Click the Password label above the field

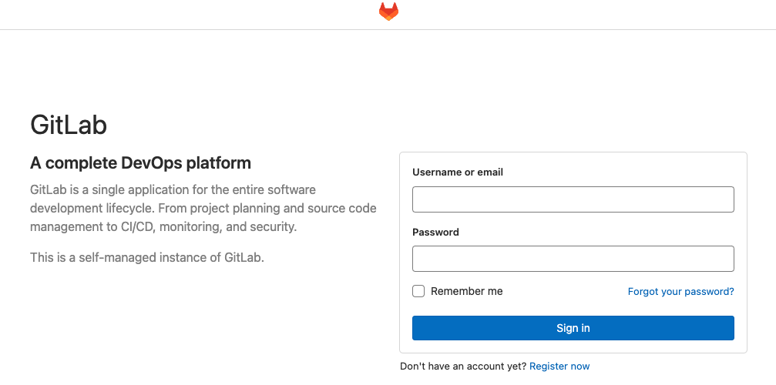pyautogui.click(x=435, y=233)
